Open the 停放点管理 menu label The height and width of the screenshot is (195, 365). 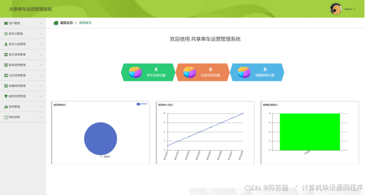click(x=16, y=34)
